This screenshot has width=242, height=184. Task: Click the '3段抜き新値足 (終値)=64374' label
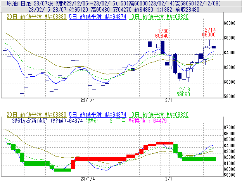[x=48, y=121]
